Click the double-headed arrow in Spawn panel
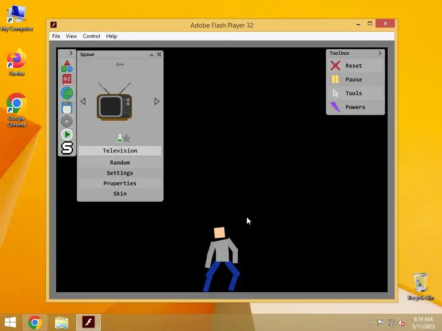This screenshot has width=442, height=331. pos(120,65)
